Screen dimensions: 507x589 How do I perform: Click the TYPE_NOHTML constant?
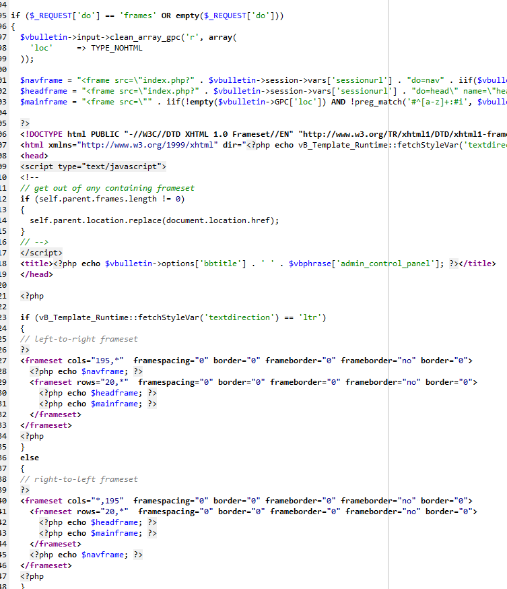point(116,48)
